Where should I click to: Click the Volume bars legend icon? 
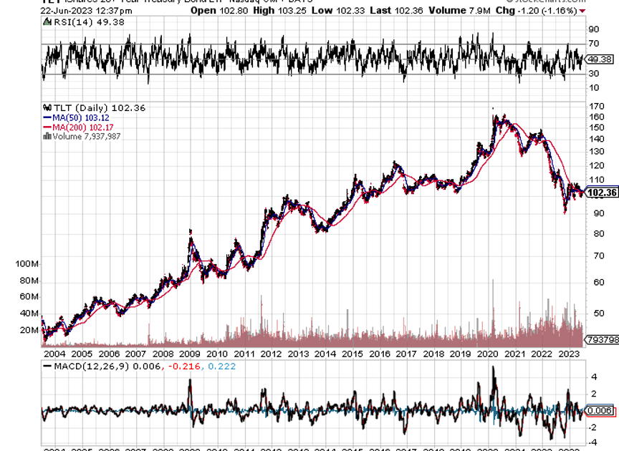pos(46,136)
